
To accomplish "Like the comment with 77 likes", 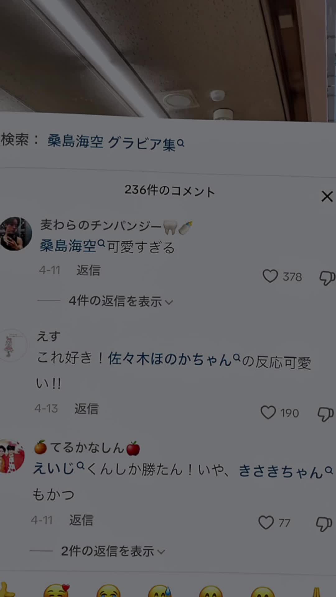I will coord(266,522).
